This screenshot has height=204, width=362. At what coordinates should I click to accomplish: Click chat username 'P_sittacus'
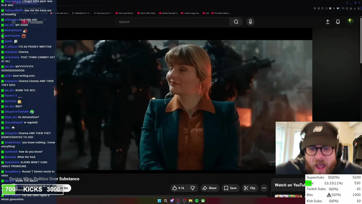[x=11, y=46]
